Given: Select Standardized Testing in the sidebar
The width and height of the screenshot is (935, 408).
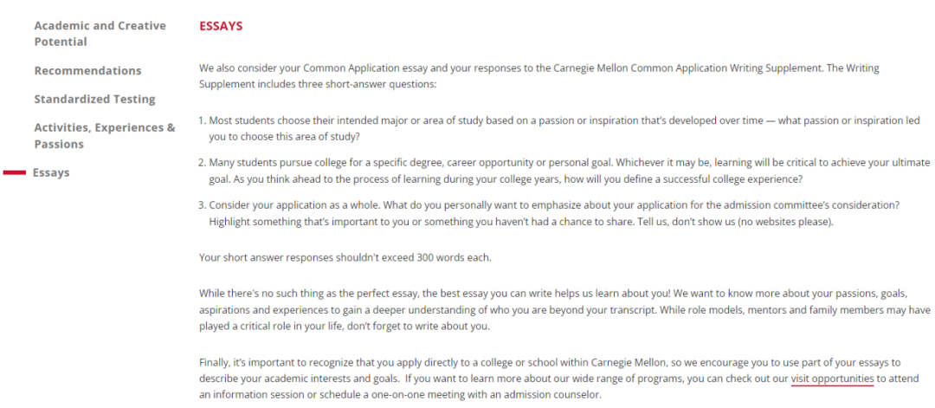Looking at the screenshot, I should (95, 99).
